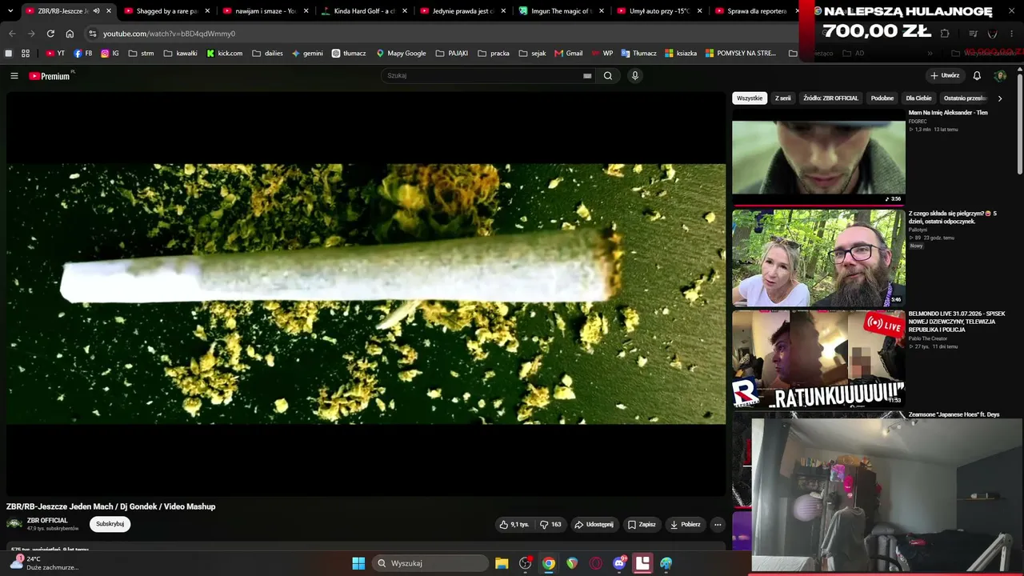The height and width of the screenshot is (576, 1024).
Task: Open the YouTube guide hamburger menu
Action: coord(14,76)
